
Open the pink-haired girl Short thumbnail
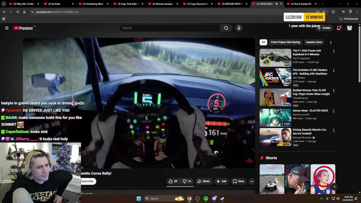point(323,179)
